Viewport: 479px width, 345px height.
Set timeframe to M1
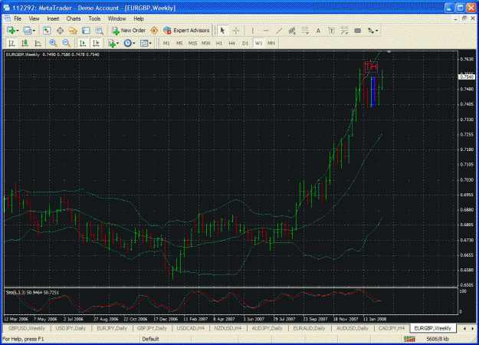pyautogui.click(x=166, y=43)
